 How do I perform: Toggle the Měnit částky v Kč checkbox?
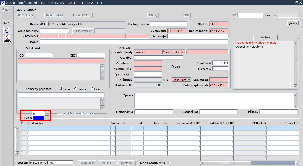(x=168, y=163)
